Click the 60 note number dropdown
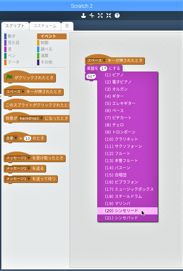Screen dimensions: 183x271 tap(91, 76)
